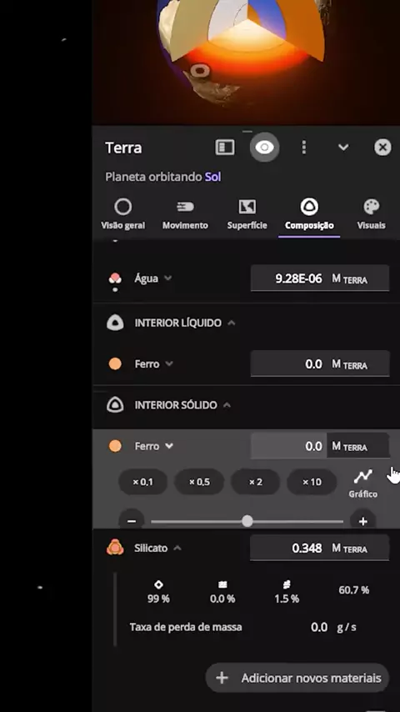Click the ×0,1 multiplier button

tap(143, 482)
